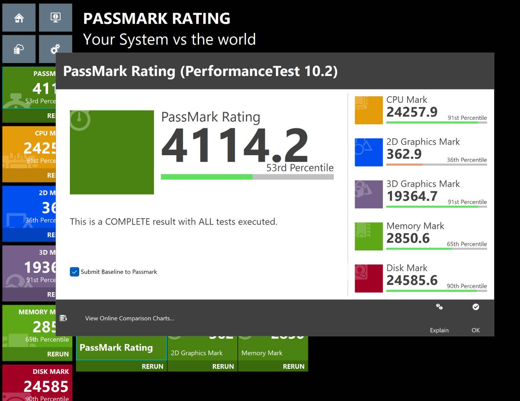This screenshot has width=520, height=401.
Task: Open the settings gears icon
Action: click(55, 49)
